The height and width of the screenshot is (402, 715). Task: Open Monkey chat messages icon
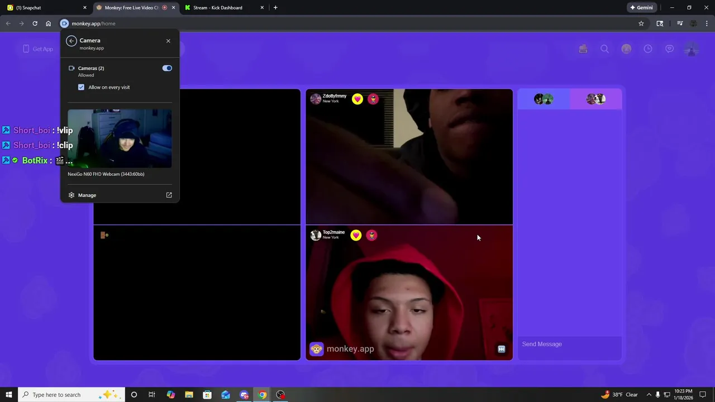[669, 49]
